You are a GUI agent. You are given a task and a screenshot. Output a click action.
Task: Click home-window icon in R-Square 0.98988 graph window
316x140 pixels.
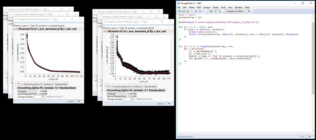(69, 102)
